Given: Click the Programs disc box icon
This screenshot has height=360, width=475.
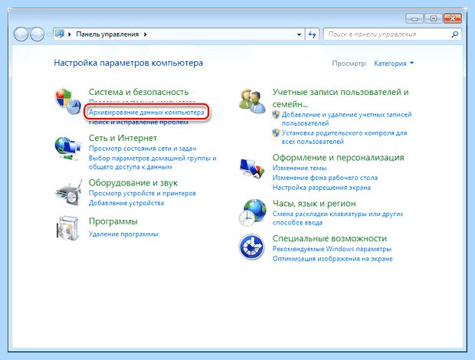Looking at the screenshot, I should pyautogui.click(x=67, y=228).
